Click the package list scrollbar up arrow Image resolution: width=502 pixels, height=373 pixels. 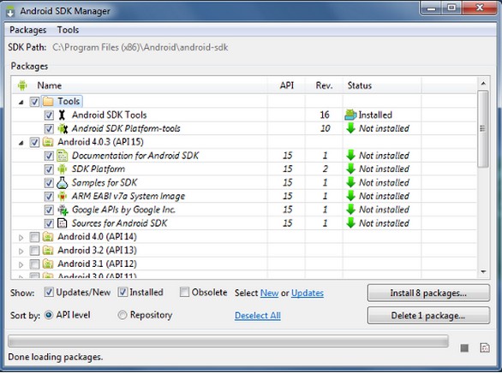[483, 84]
